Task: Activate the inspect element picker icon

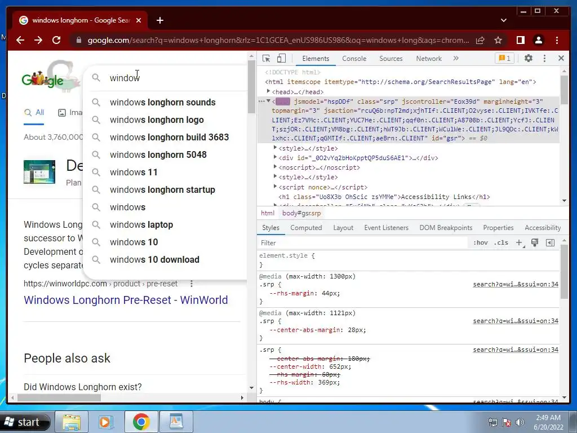Action: click(266, 58)
